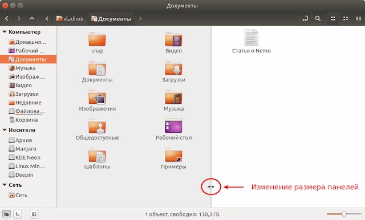The height and width of the screenshot is (220, 365).
Task: Close the Документы window
Action: (5, 6)
